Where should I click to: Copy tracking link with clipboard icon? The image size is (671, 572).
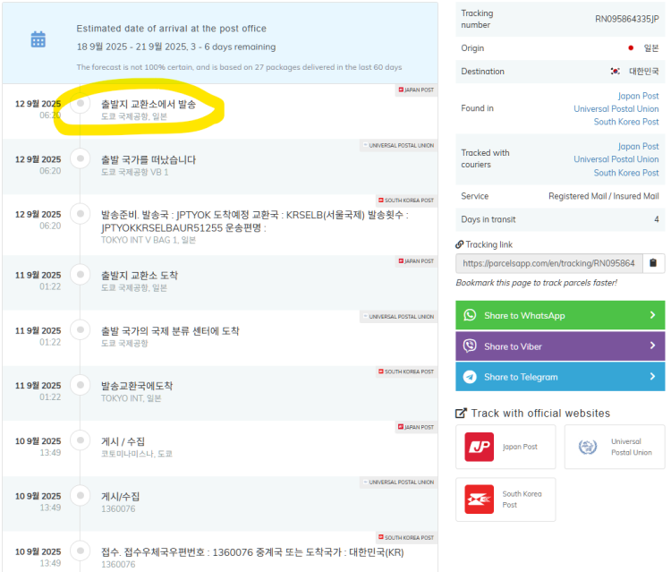tap(653, 263)
